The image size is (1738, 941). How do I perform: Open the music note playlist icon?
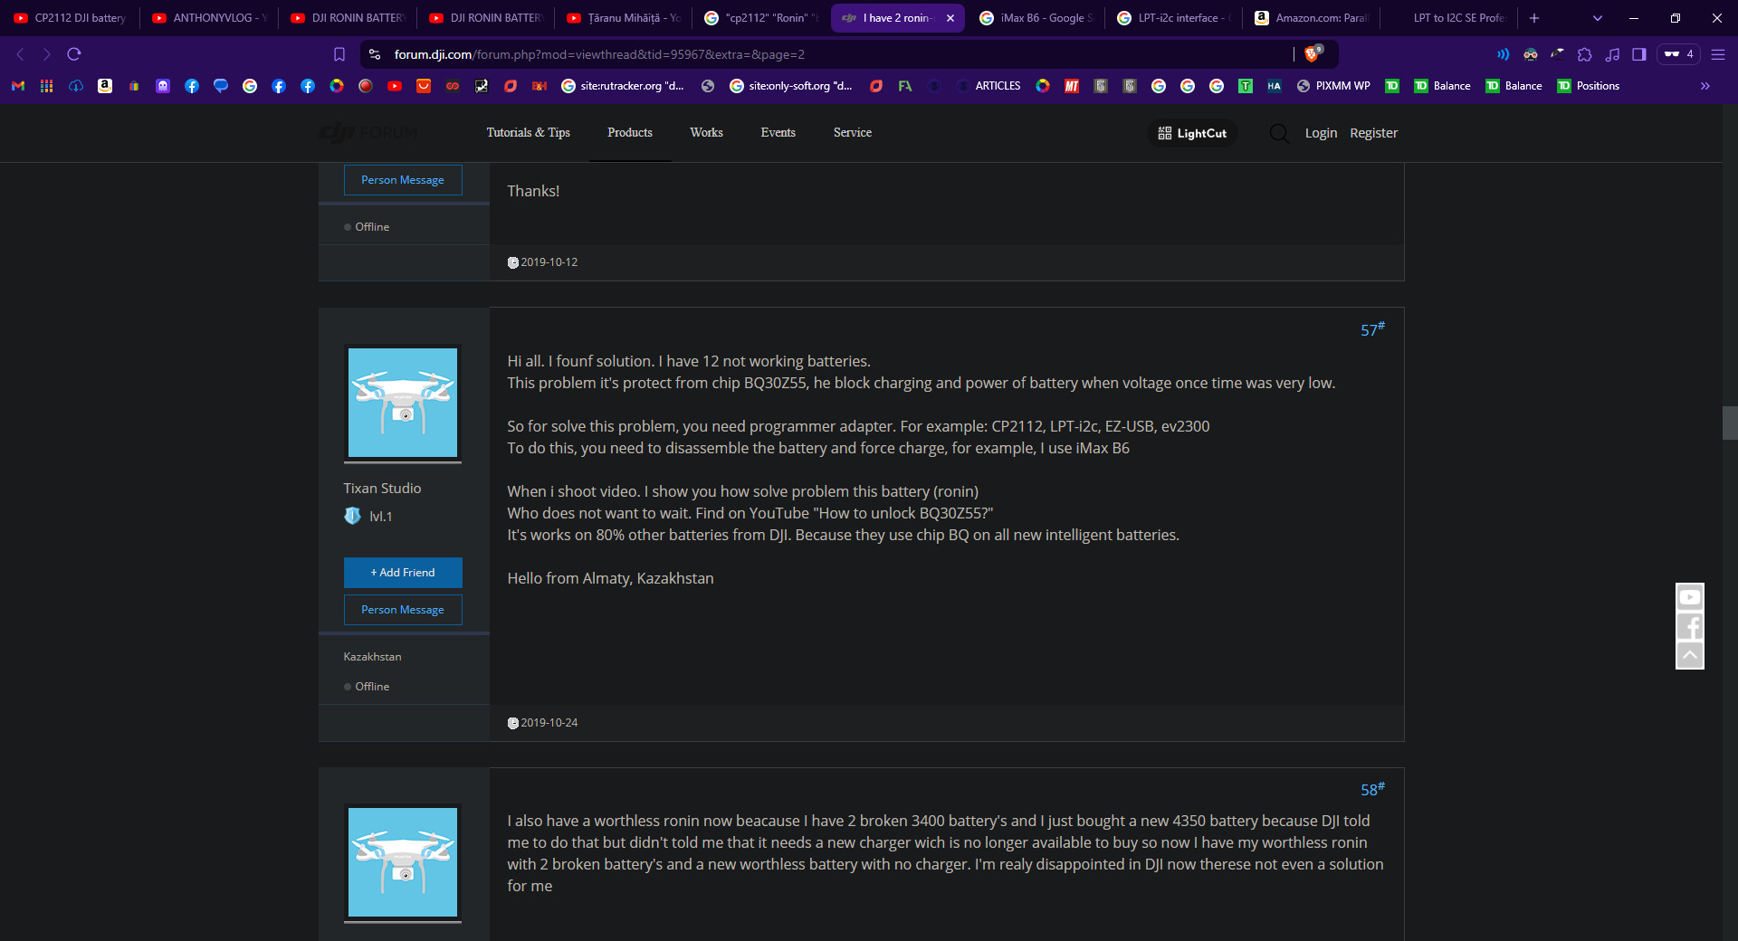pos(1612,54)
